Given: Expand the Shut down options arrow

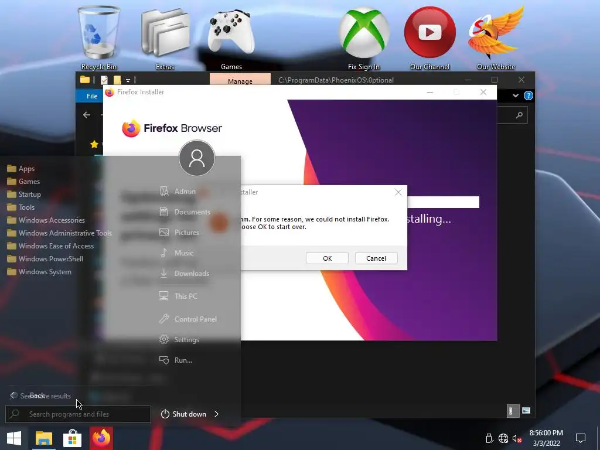Looking at the screenshot, I should [216, 414].
